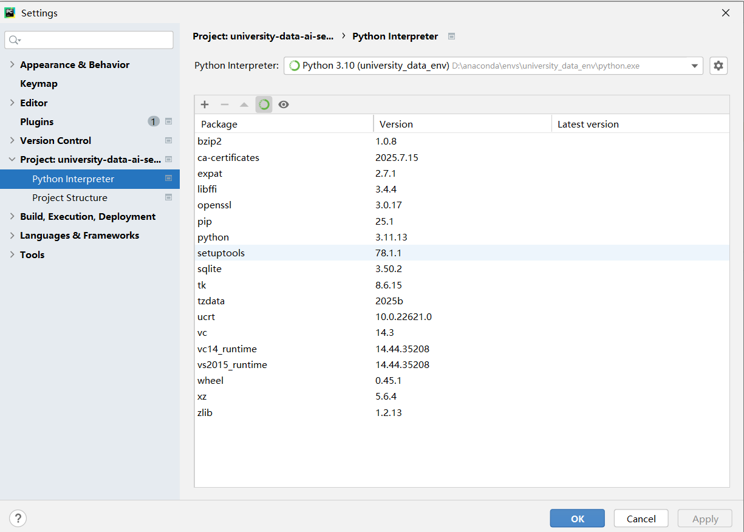This screenshot has height=532, width=744.
Task: Open the Plugins settings page
Action: (37, 121)
